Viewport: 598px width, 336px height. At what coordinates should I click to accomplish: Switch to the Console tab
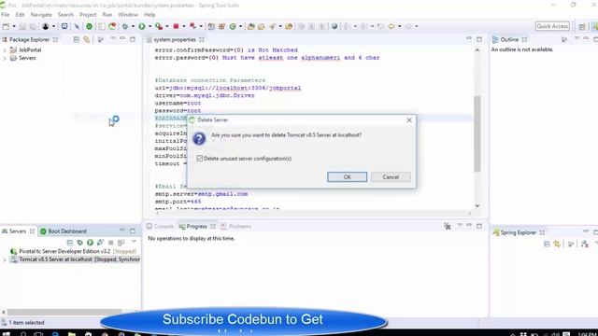pos(160,226)
